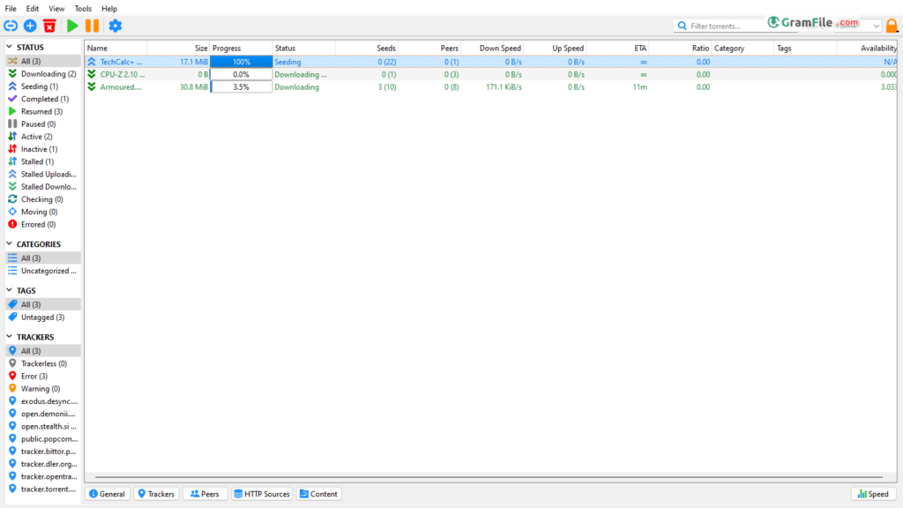Collapse the STATUS section chevron
This screenshot has width=903, height=508.
9,47
